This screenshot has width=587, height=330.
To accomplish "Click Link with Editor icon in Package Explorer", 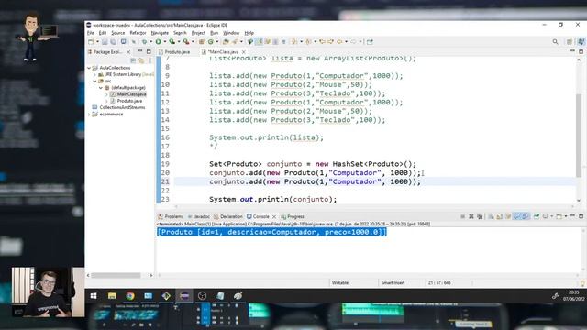I will point(141,60).
